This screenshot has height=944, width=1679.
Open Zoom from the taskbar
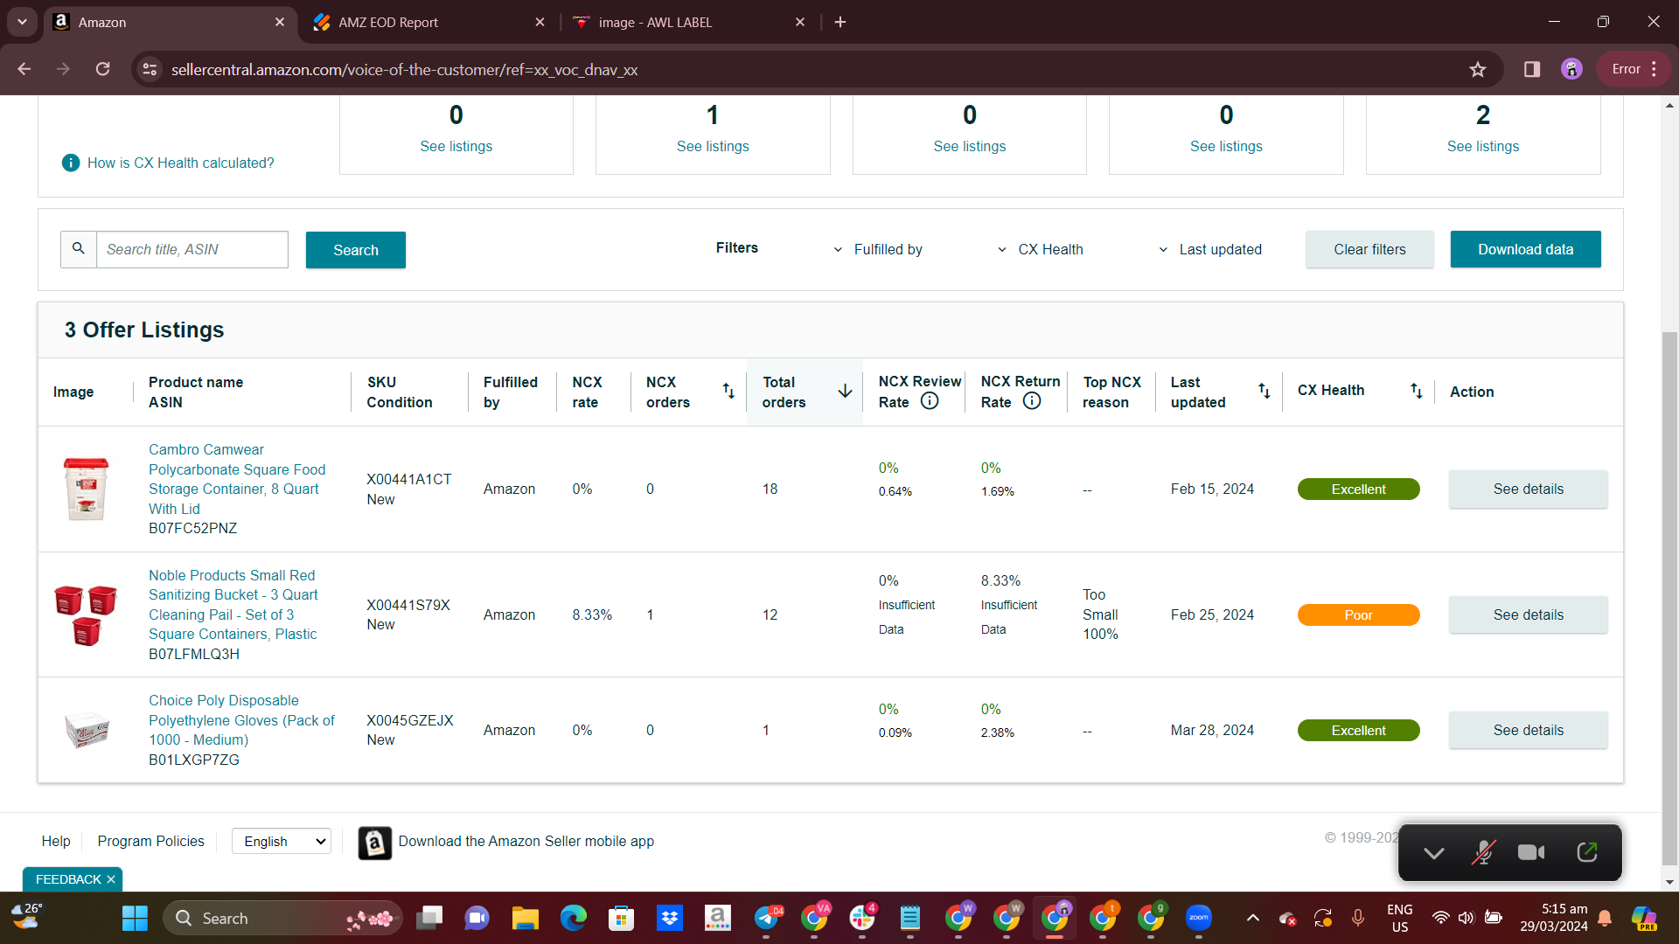[x=1198, y=918]
